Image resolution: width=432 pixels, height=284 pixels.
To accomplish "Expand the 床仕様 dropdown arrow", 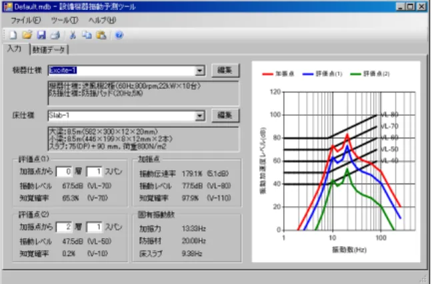I will click(200, 116).
